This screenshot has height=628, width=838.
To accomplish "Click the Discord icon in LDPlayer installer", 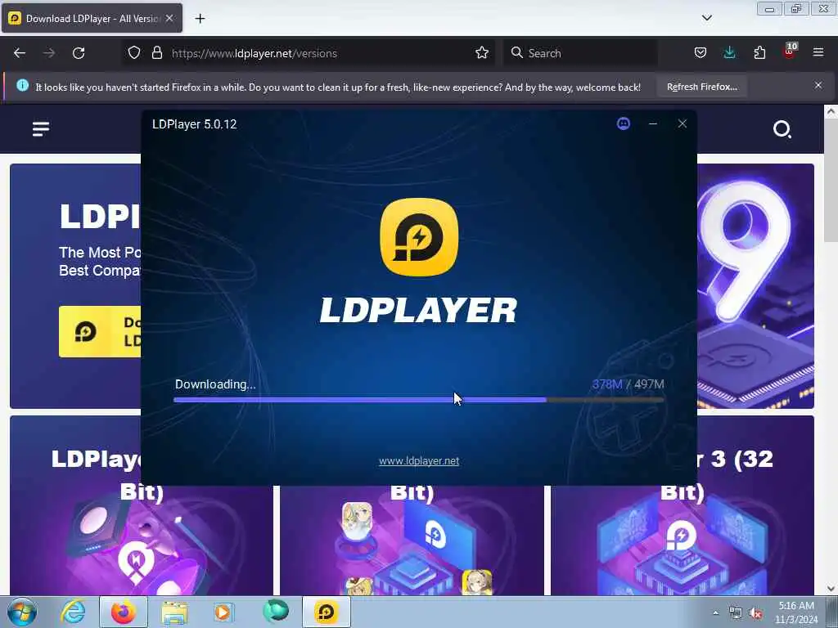I will coord(623,124).
